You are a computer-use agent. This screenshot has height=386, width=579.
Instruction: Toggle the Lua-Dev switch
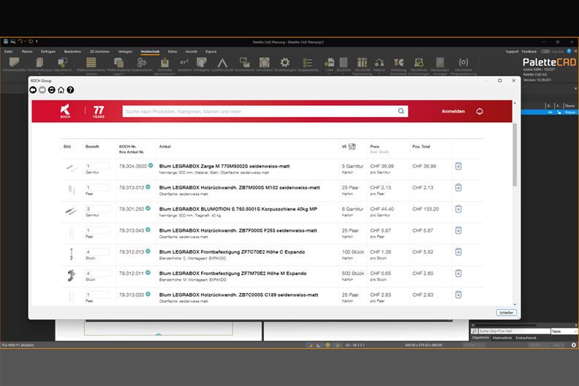pos(545,51)
